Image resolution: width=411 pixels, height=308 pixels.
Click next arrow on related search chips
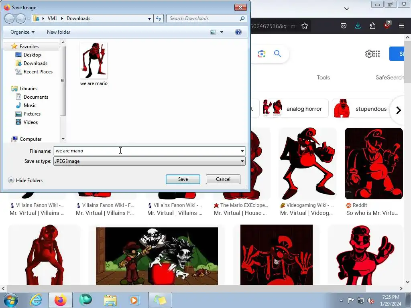pos(399,110)
